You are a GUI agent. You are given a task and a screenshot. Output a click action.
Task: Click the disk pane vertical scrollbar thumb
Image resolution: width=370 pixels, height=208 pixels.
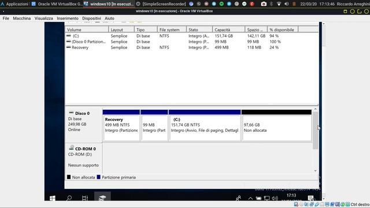coord(316,131)
